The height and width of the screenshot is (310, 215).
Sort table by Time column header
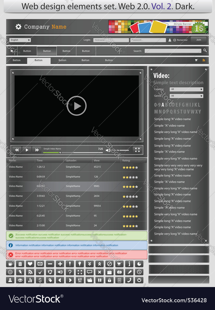[x=40, y=160]
